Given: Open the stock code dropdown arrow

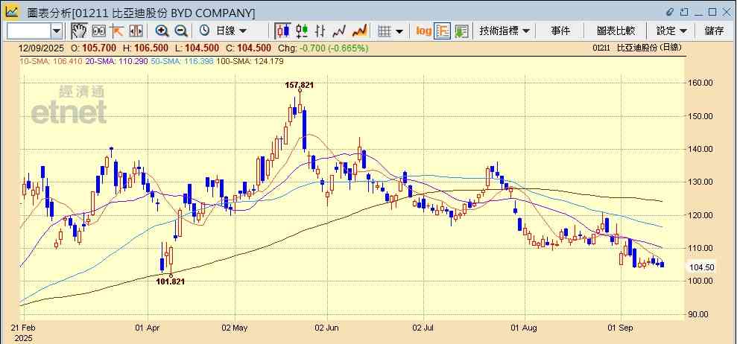Looking at the screenshot, I should tap(57, 31).
